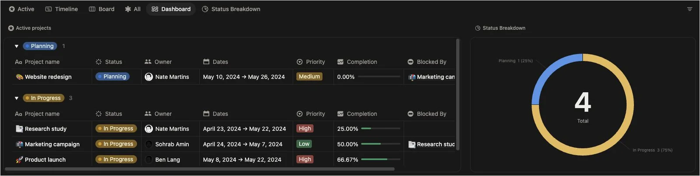Click the Marketing campaign mailbox icon
The image size is (700, 176).
point(19,144)
